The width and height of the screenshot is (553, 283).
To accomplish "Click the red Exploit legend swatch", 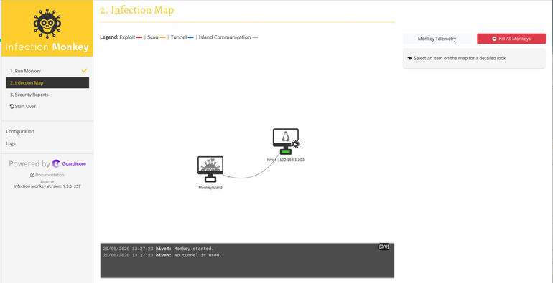I will point(139,37).
